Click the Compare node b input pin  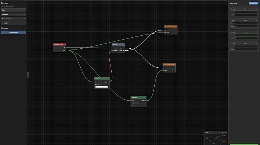[95, 84]
